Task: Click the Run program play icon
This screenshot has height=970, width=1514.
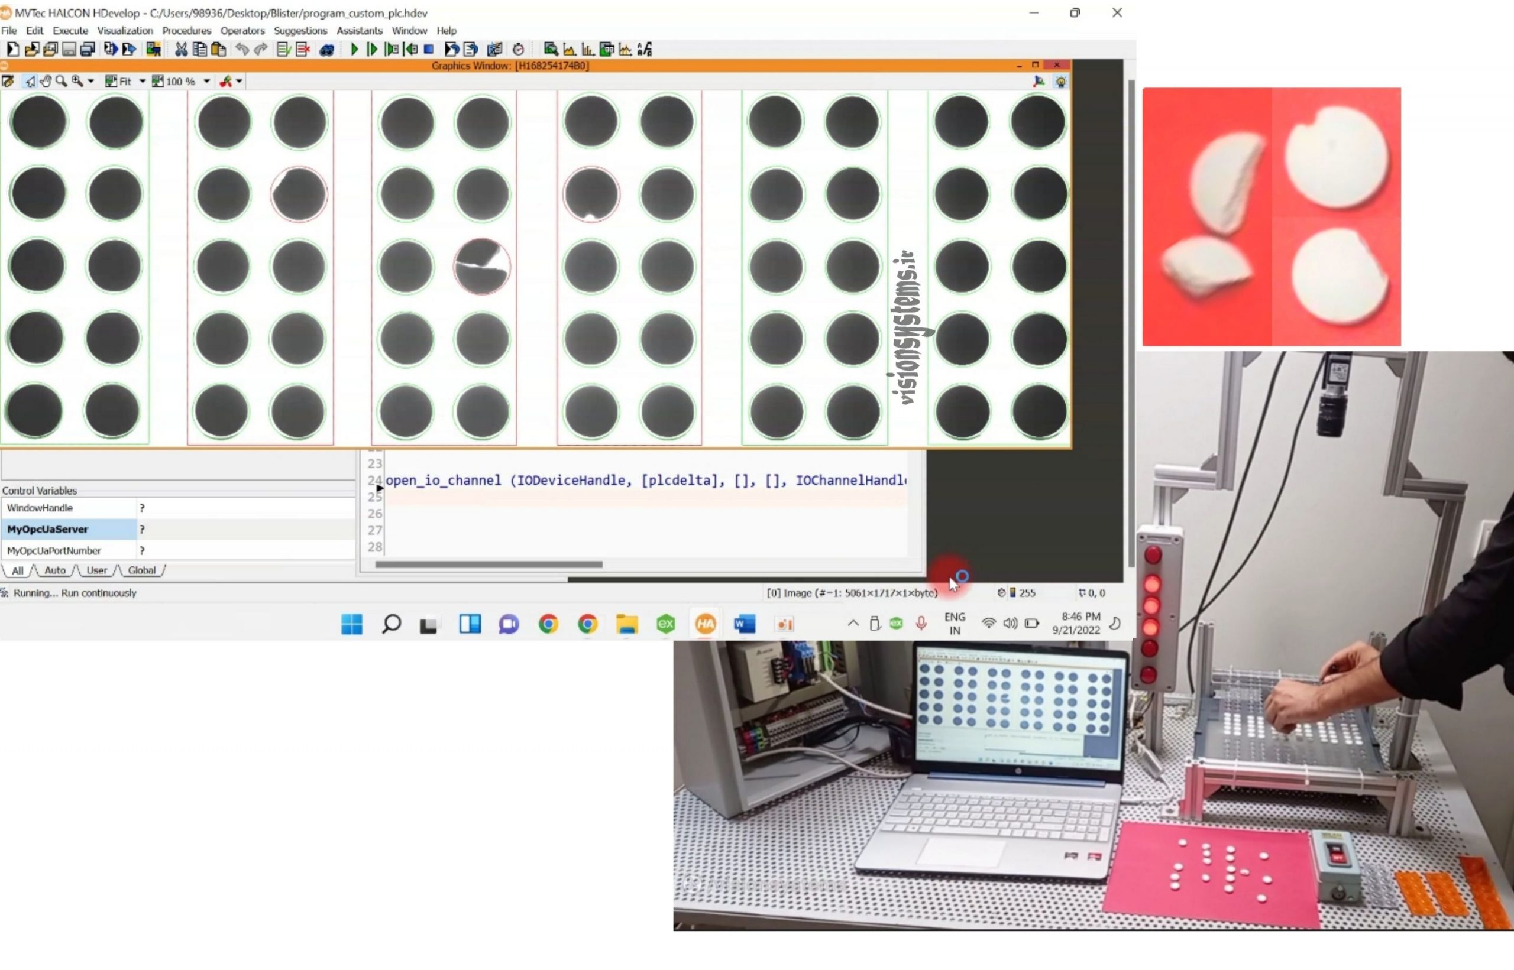Action: (354, 49)
